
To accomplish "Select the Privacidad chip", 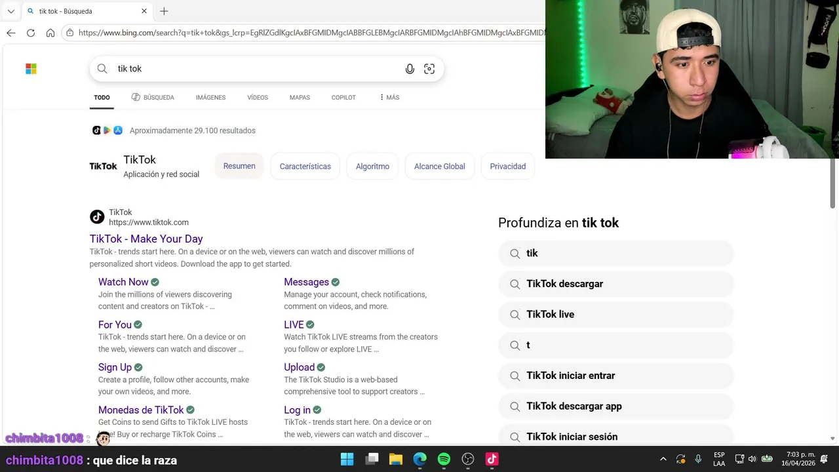I will [508, 167].
